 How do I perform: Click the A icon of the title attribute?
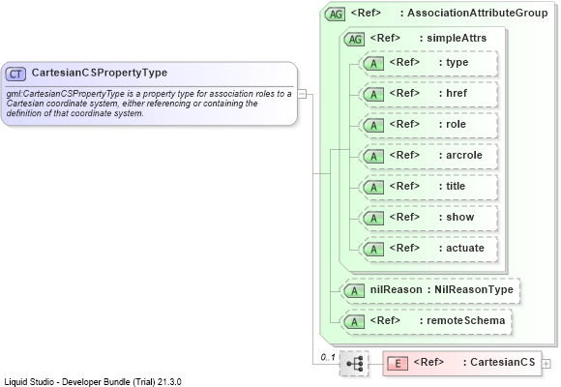pos(373,188)
